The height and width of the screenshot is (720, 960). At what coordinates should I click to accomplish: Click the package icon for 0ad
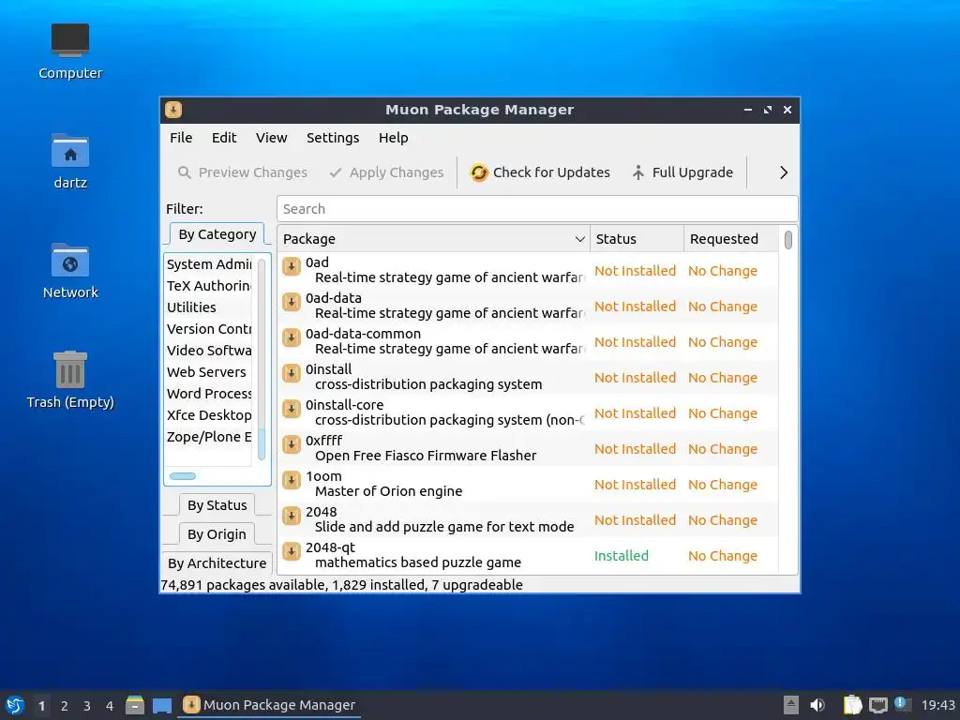point(292,266)
